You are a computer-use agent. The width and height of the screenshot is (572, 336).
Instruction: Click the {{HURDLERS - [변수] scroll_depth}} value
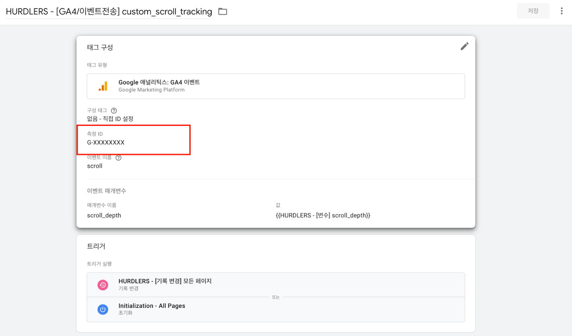[323, 215]
